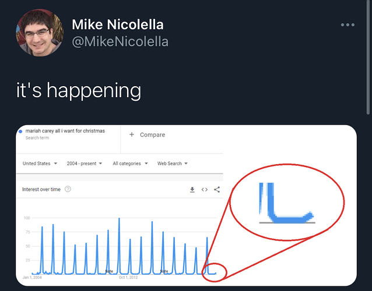The width and height of the screenshot is (372, 291).
Task: Open the United States region dropdown
Action: point(40,164)
